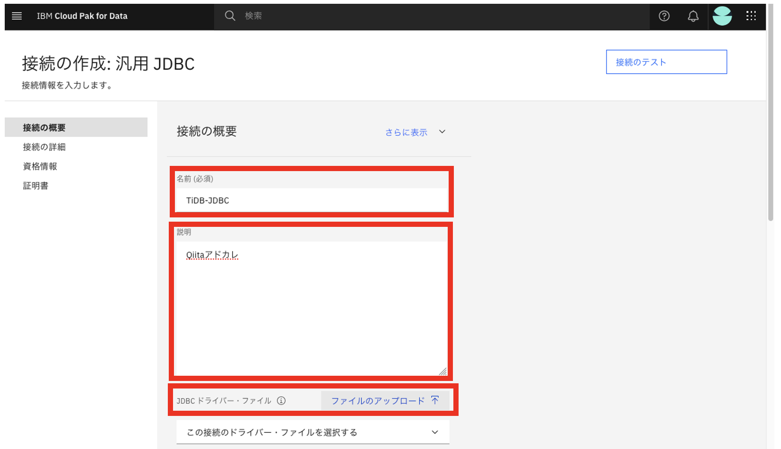Click the notifications bell icon
Screen dimensions: 781x449
pos(693,16)
